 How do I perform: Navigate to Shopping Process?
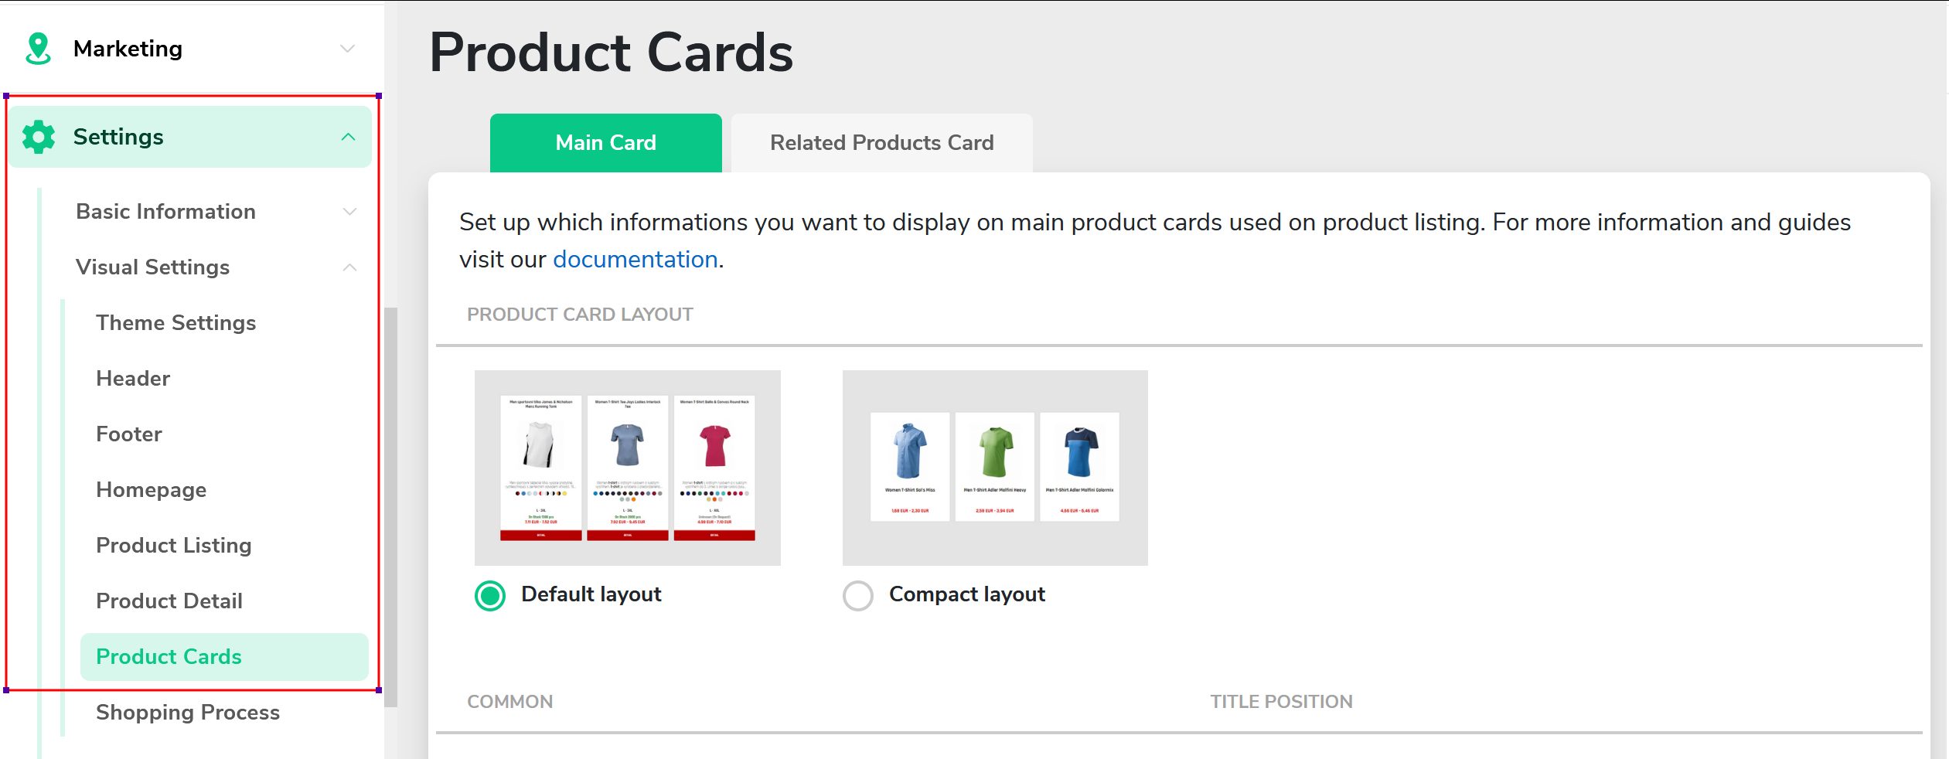pyautogui.click(x=188, y=713)
